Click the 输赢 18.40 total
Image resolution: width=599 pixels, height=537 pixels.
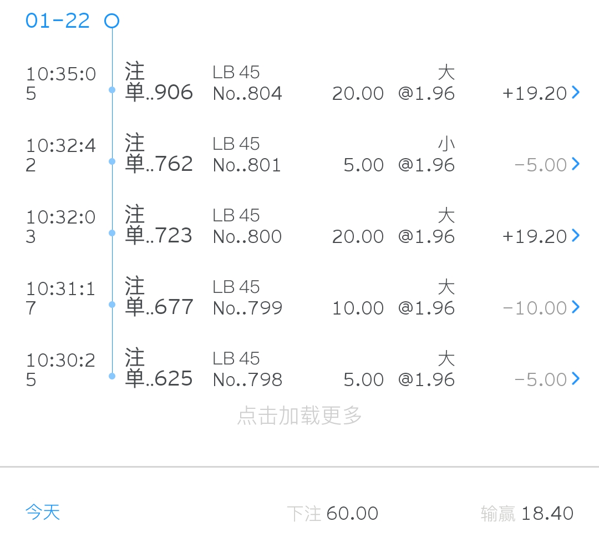click(x=527, y=514)
